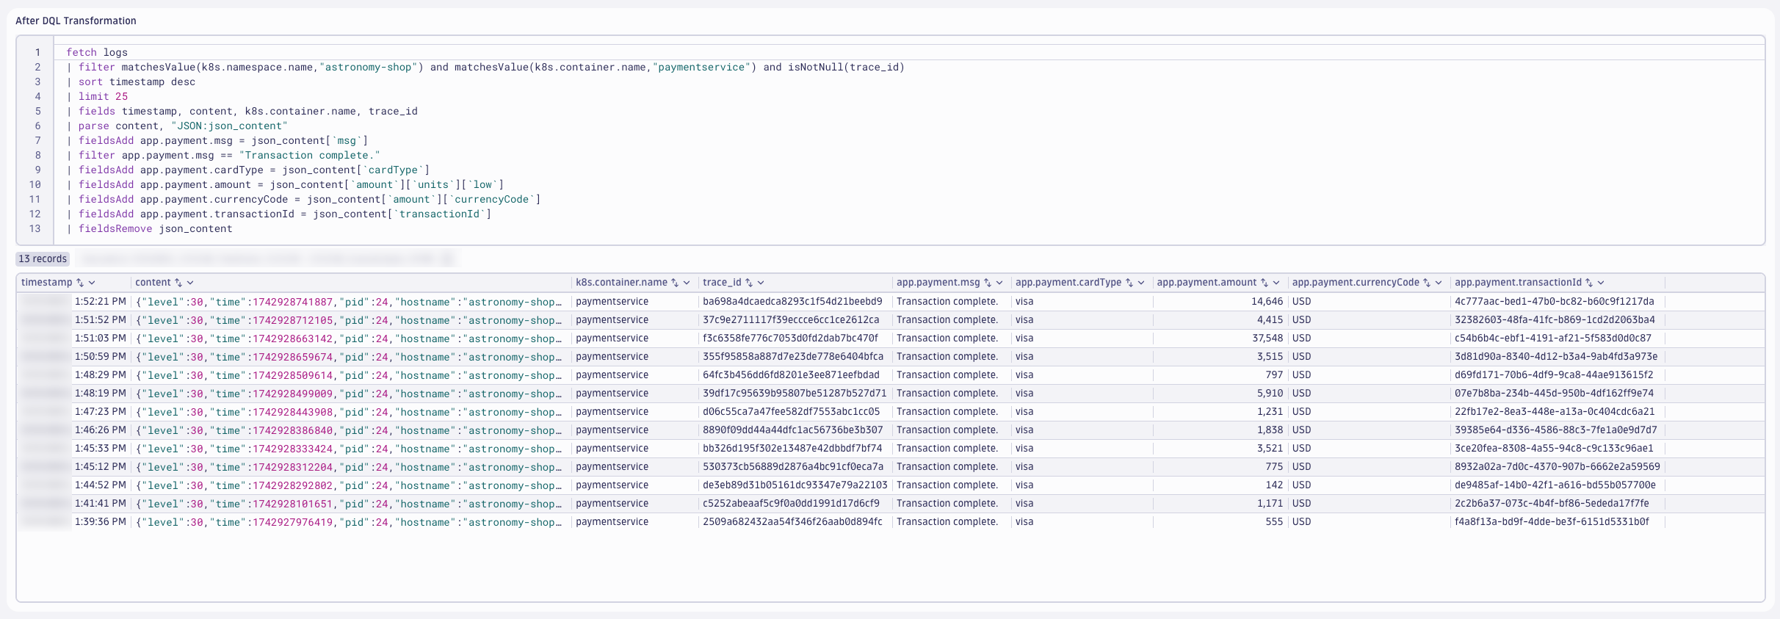Sort by the content column icon
The image size is (1780, 619).
[x=178, y=283]
